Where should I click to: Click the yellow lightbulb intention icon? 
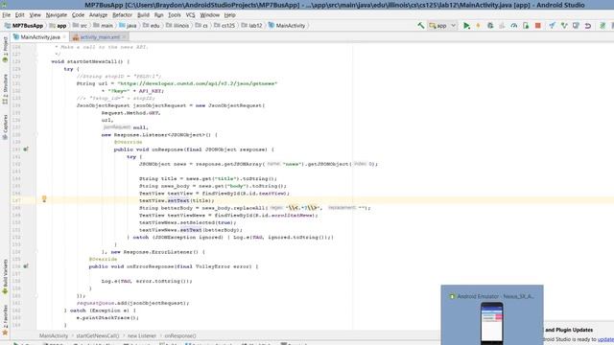click(44, 199)
